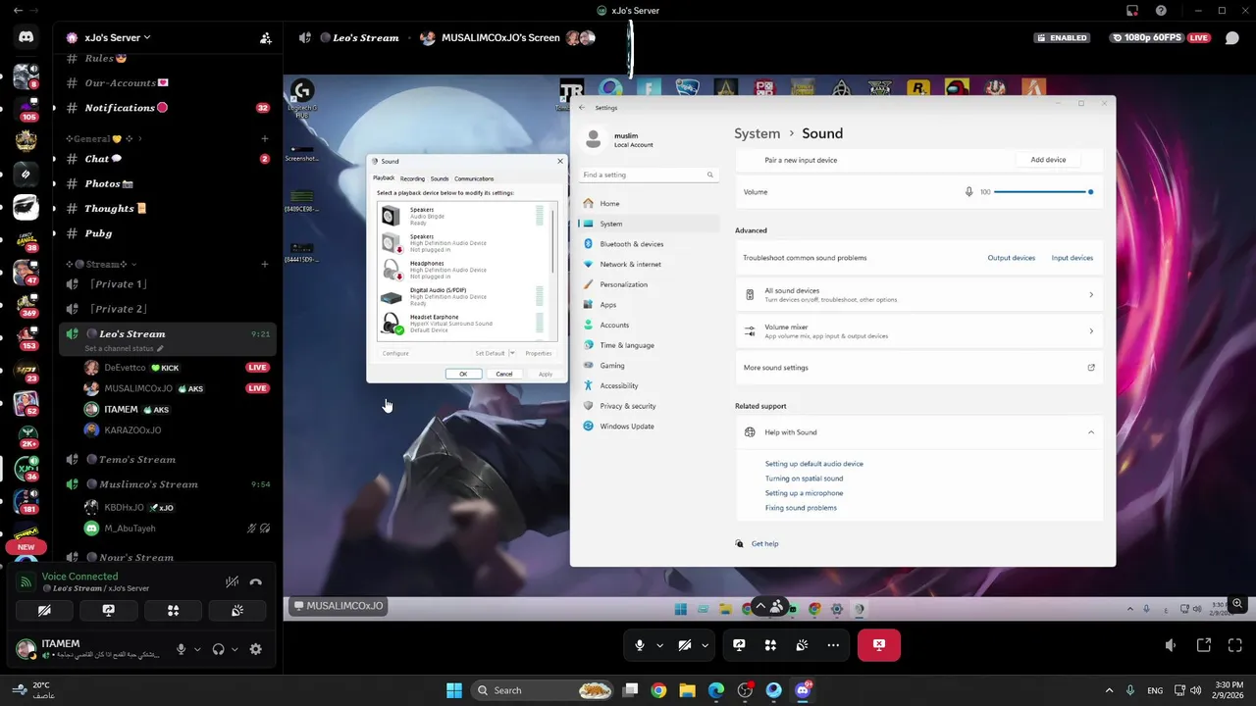Open the Photos text channel
The width and height of the screenshot is (1256, 706).
167,183
